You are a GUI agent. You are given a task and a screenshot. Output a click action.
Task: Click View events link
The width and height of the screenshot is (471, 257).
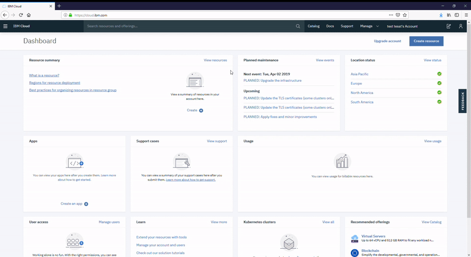pyautogui.click(x=325, y=60)
